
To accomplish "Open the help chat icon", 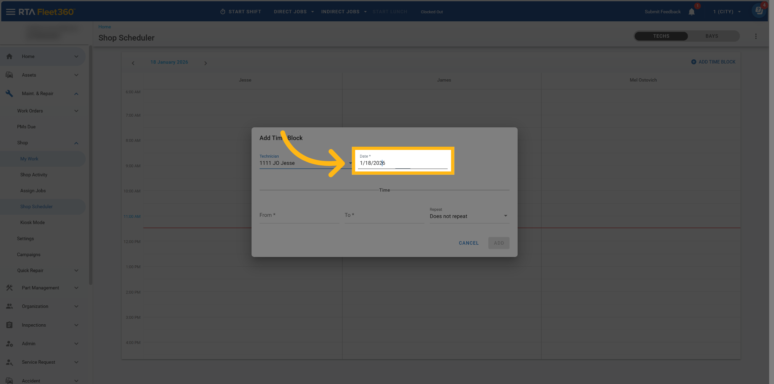I will (x=759, y=11).
